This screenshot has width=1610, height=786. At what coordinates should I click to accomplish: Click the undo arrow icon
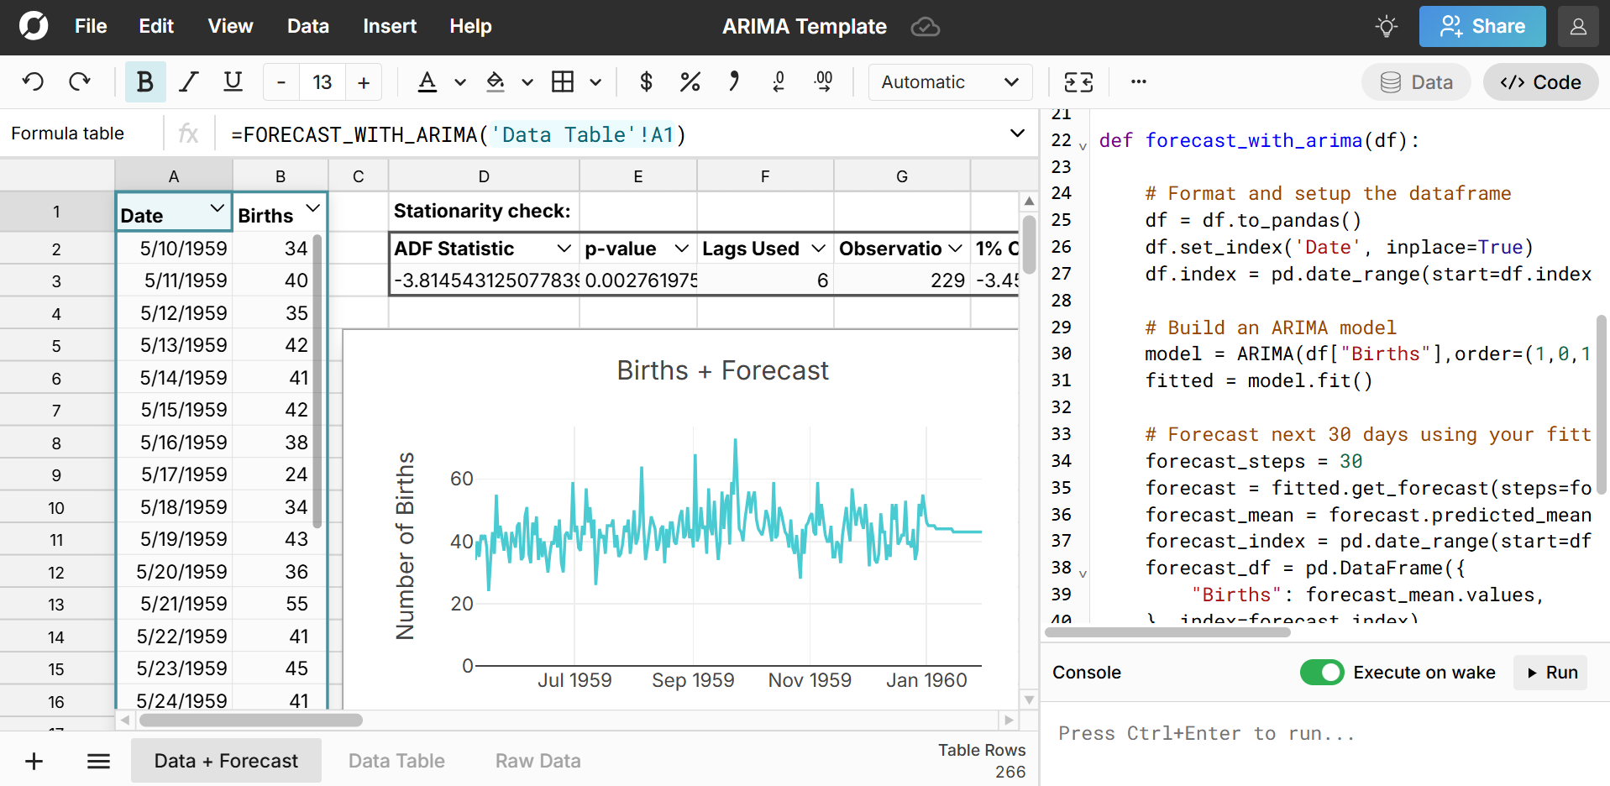click(x=33, y=82)
